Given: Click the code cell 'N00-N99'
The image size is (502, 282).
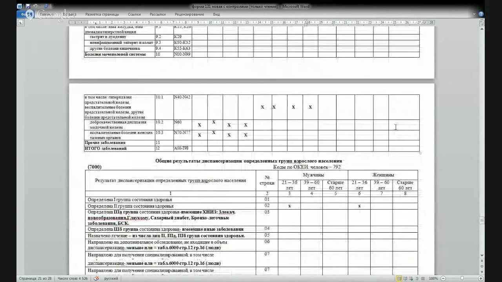Looking at the screenshot, I should (182, 54).
